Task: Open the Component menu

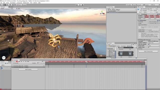Action: point(19,3)
